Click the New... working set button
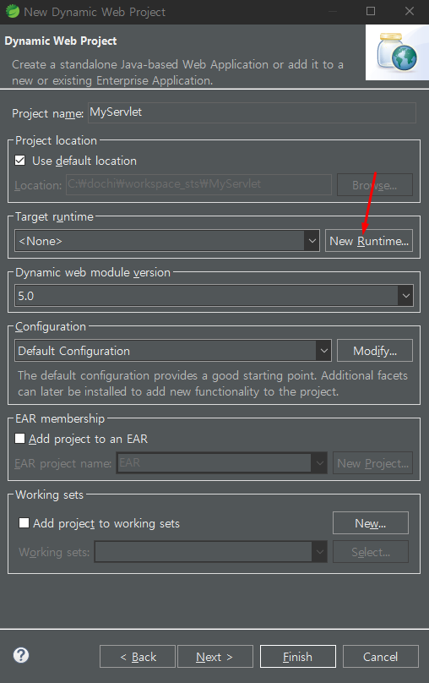The width and height of the screenshot is (429, 683). [371, 522]
